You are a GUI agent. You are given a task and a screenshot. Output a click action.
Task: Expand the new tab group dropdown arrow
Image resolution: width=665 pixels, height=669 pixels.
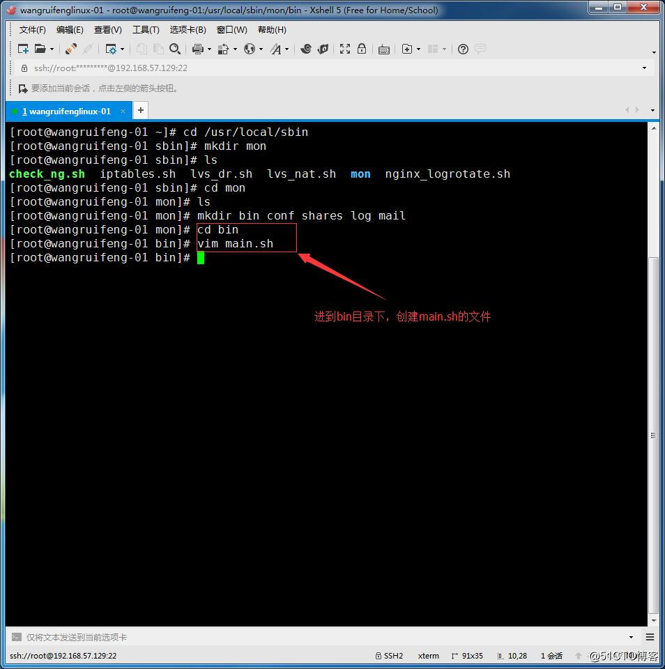pyautogui.click(x=418, y=49)
